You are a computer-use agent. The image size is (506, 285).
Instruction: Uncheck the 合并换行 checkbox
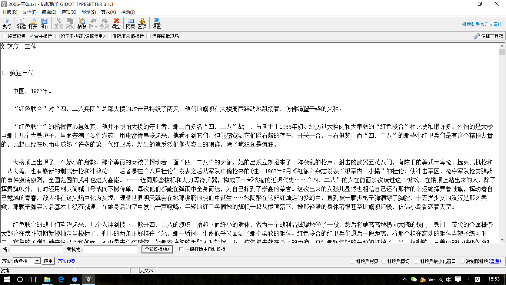click(x=31, y=36)
